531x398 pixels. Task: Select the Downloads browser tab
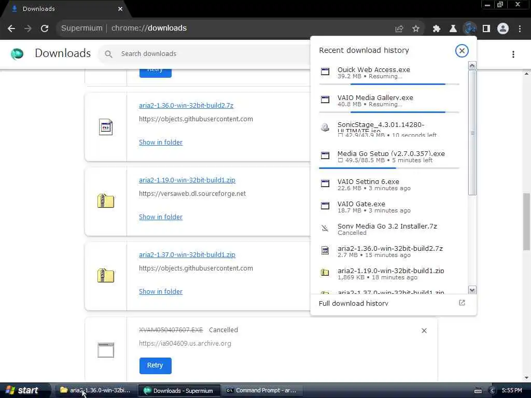click(66, 9)
